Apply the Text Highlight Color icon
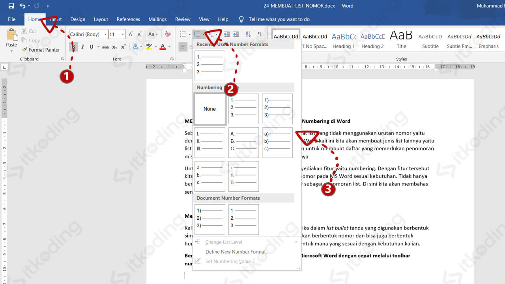Viewport: 505px width, 284px height. tap(149, 47)
